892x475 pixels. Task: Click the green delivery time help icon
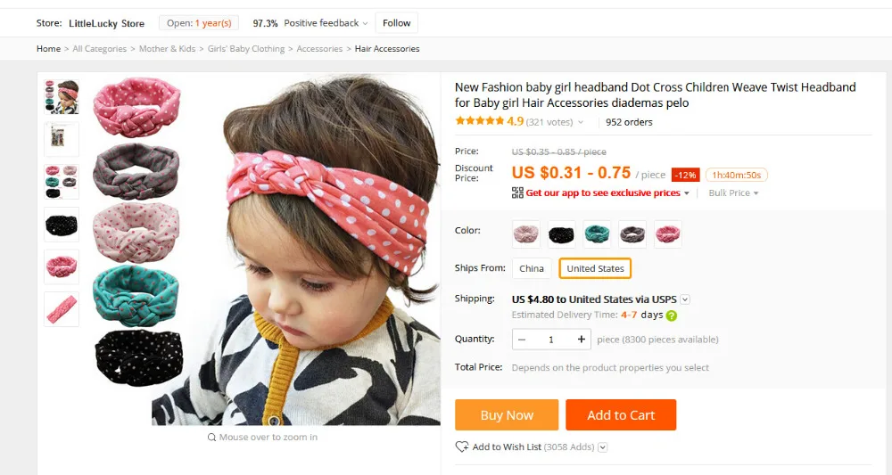[672, 315]
